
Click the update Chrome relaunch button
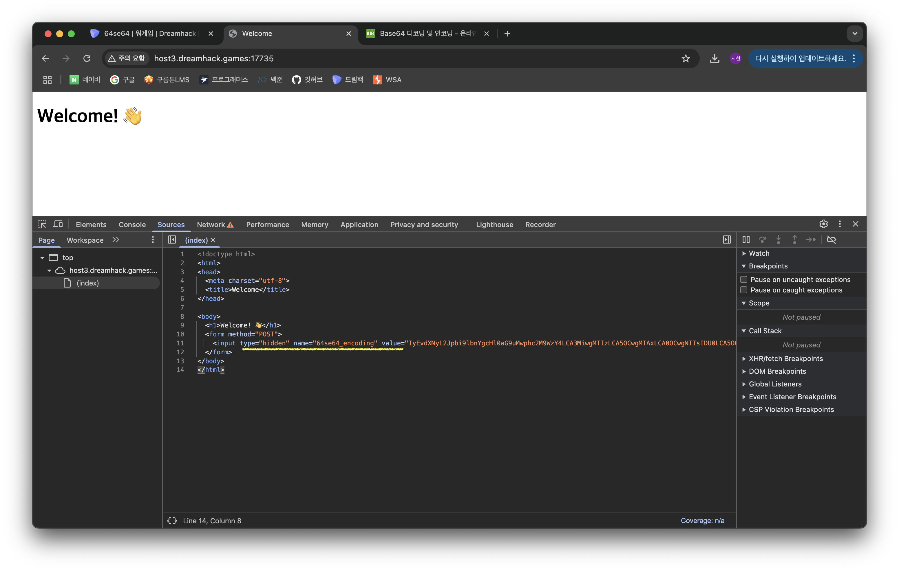pos(800,58)
